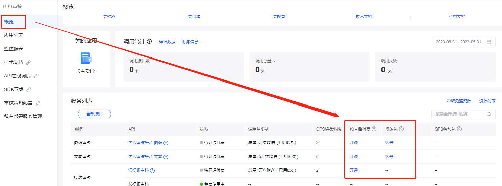502x186 pixels.
Task: Click the help icon beside 内容审核平台-文本
Action: click(166, 157)
